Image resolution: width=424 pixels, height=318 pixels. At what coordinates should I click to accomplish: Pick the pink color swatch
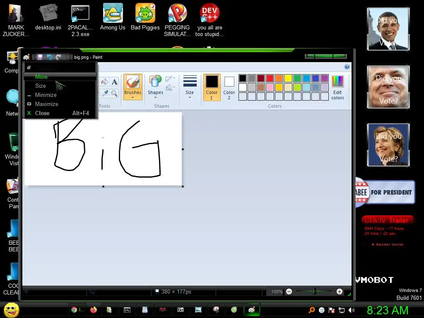pyautogui.click(x=270, y=87)
